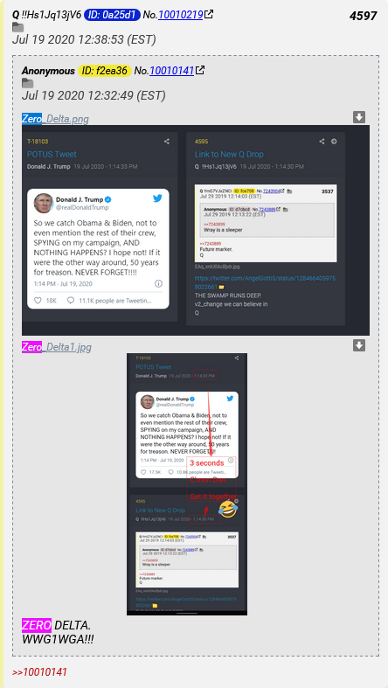Click the arrow icon on 4595 card
388x688 pixels.
pyautogui.click(x=334, y=142)
